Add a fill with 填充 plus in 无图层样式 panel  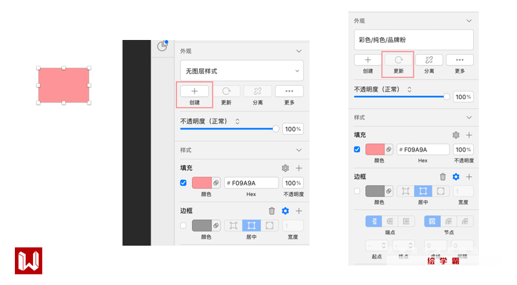pyautogui.click(x=299, y=168)
